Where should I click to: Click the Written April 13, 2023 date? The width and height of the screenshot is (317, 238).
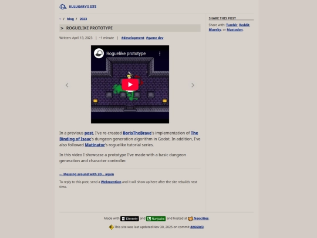[76, 38]
